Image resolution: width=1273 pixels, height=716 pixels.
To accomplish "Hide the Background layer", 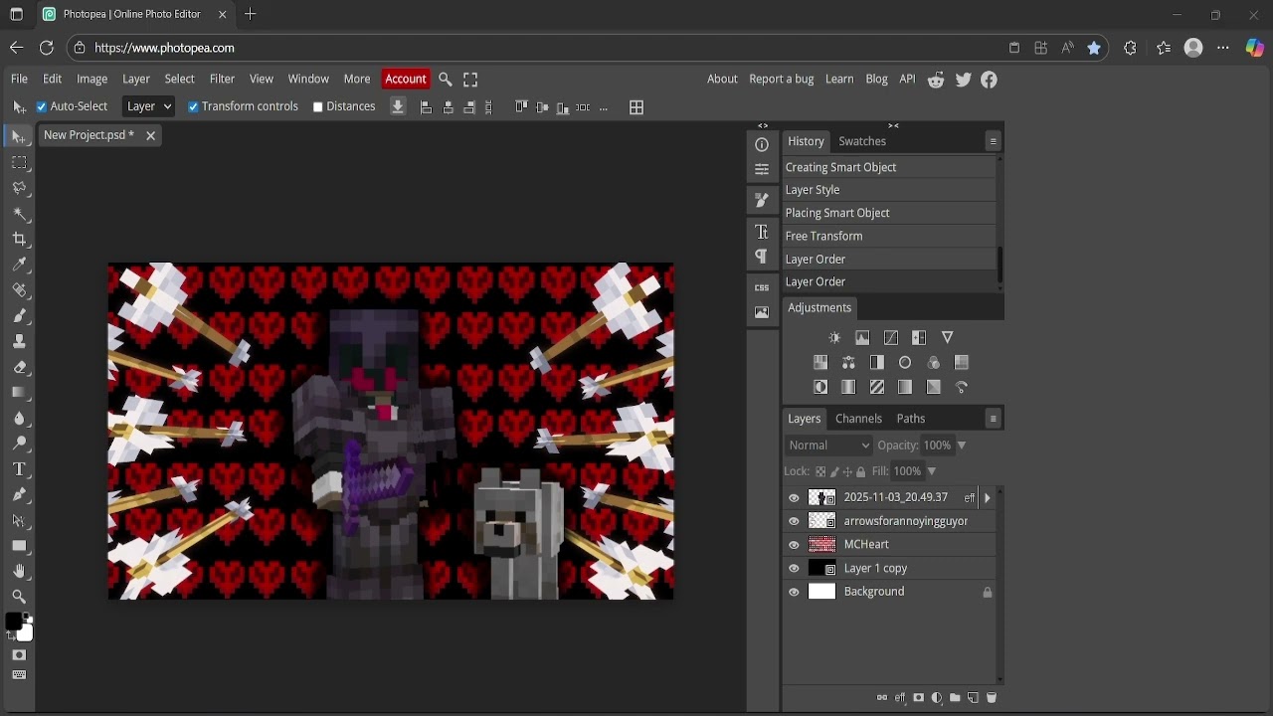I will coord(794,592).
